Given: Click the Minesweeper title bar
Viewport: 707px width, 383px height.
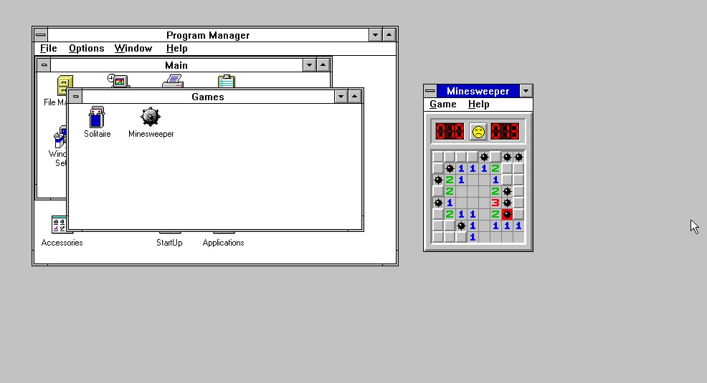Looking at the screenshot, I should (x=478, y=91).
